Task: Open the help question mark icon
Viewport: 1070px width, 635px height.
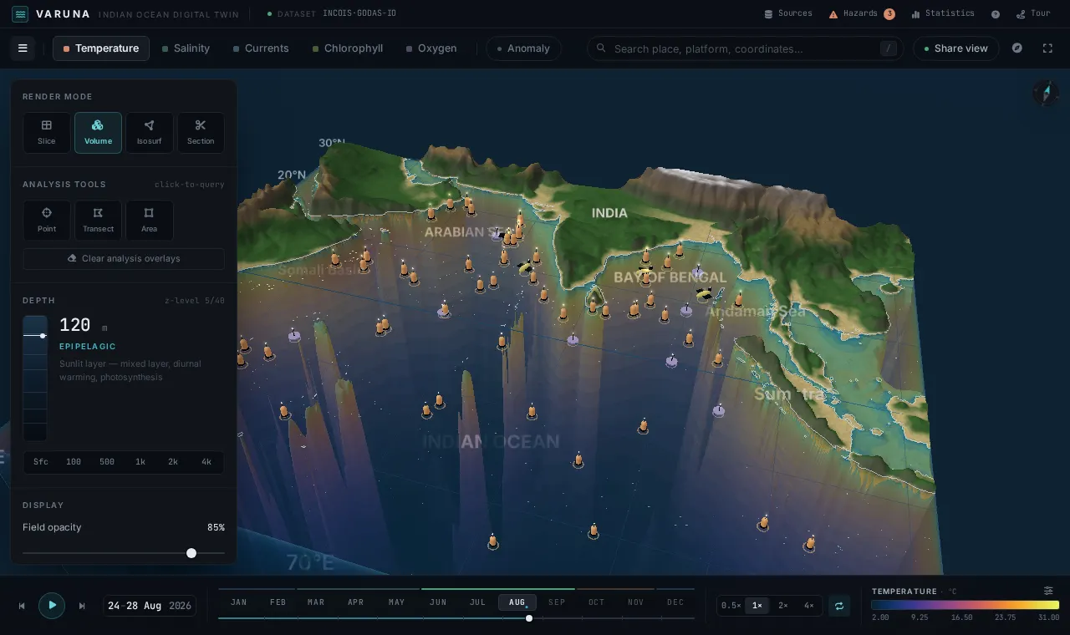Action: 996,14
